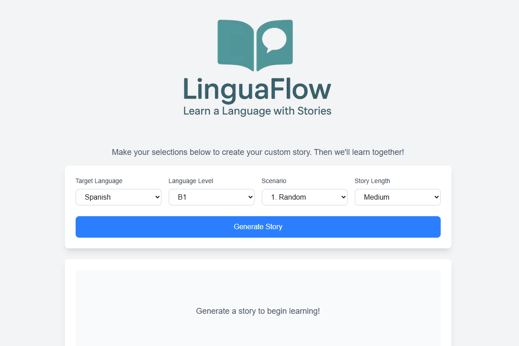Click the LinguaFlow open-book logo icon
Viewport: 519px width, 346px height.
pyautogui.click(x=255, y=45)
